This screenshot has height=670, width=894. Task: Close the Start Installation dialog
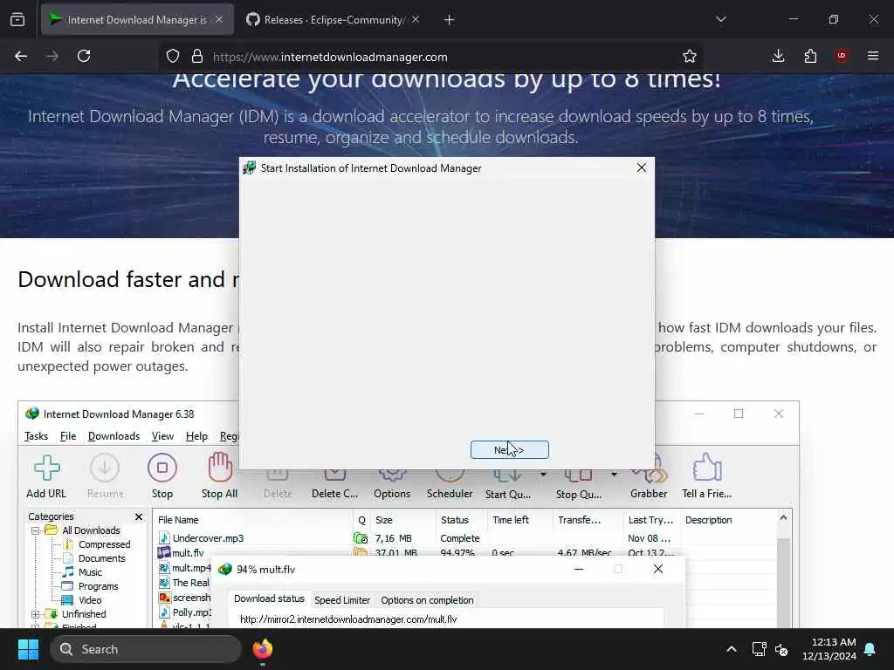coord(642,167)
